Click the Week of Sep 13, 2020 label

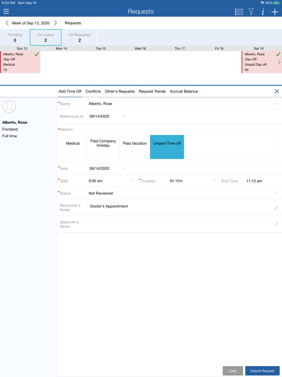pyautogui.click(x=31, y=23)
